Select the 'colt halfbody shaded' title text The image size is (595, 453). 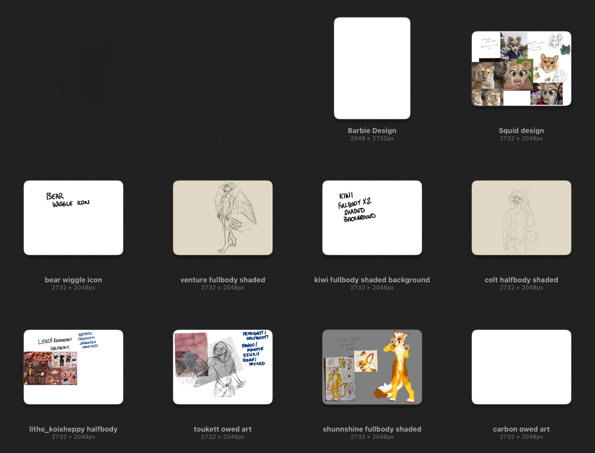521,280
